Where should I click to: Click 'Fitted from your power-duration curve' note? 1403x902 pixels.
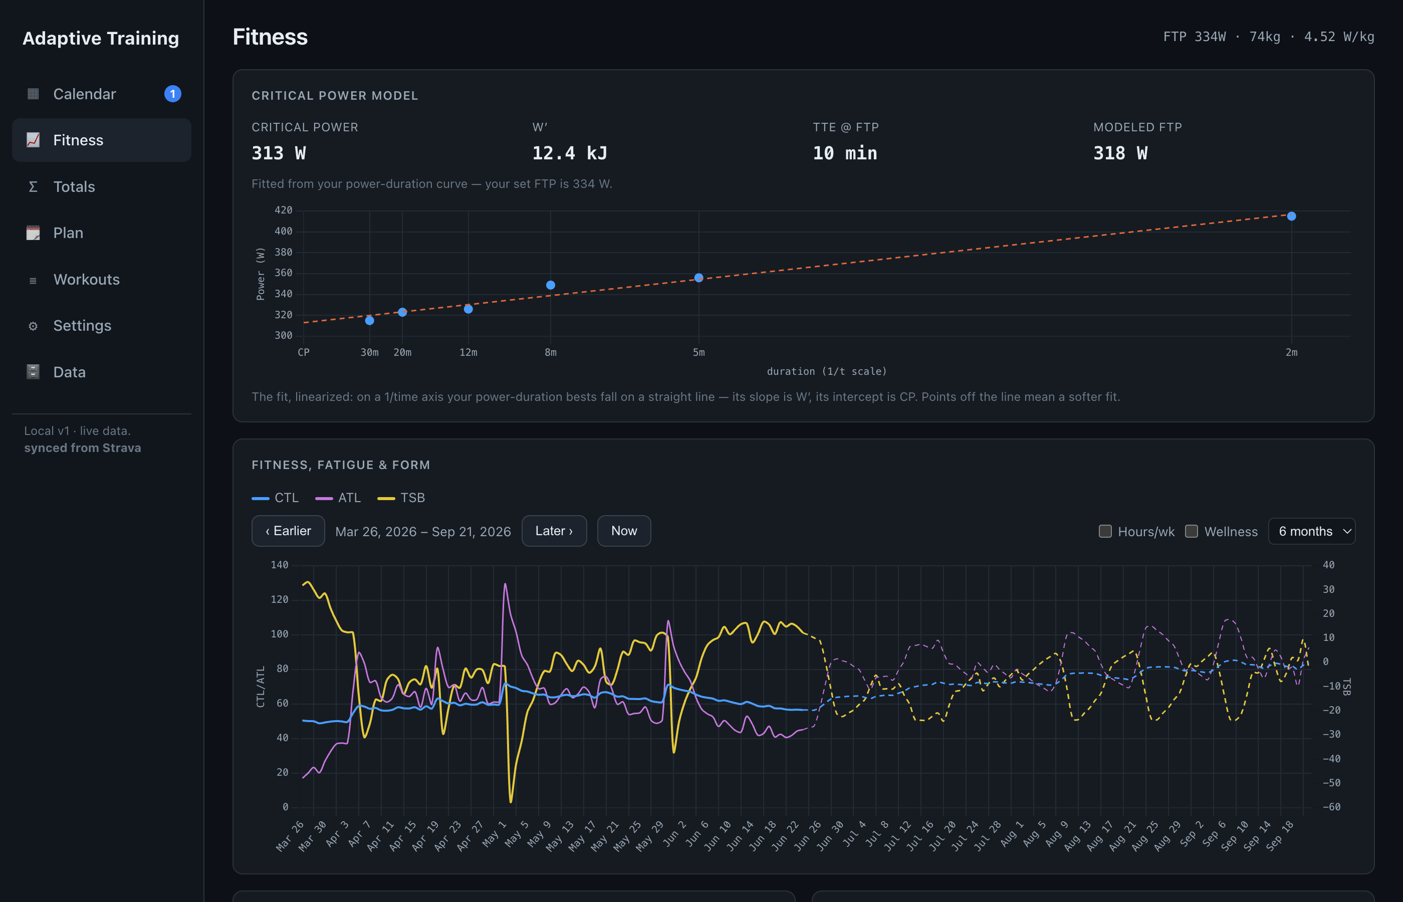pyautogui.click(x=432, y=184)
